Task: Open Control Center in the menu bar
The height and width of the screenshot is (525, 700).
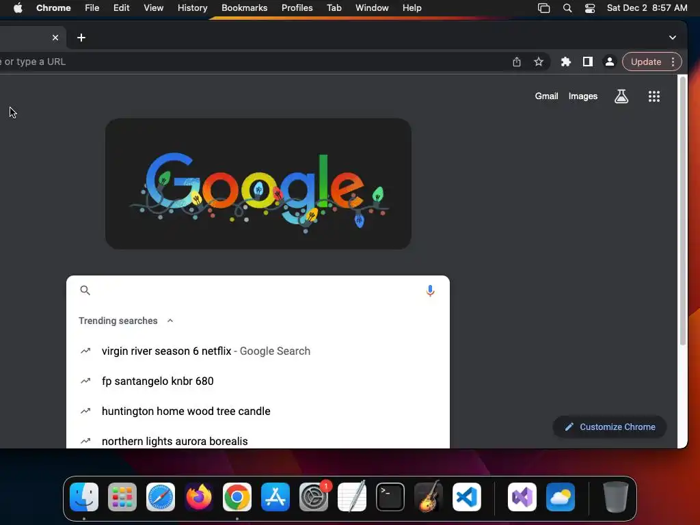Action: (x=590, y=8)
